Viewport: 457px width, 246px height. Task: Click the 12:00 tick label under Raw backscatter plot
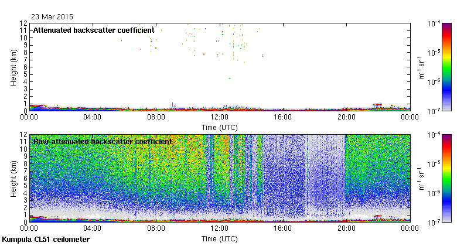click(220, 228)
